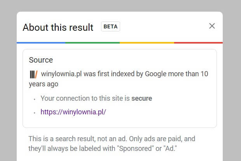Close the About this result panel

pyautogui.click(x=212, y=26)
